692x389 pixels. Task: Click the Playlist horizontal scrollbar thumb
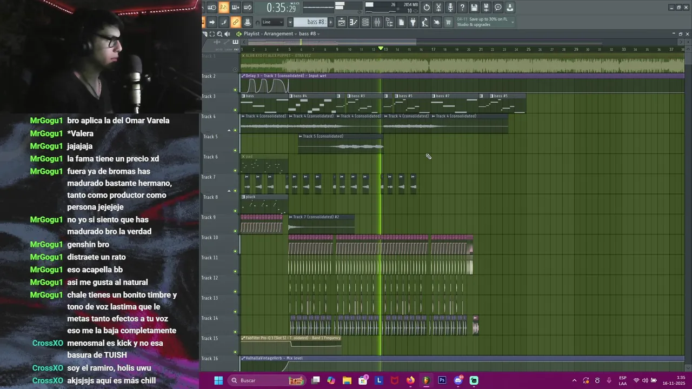click(332, 42)
